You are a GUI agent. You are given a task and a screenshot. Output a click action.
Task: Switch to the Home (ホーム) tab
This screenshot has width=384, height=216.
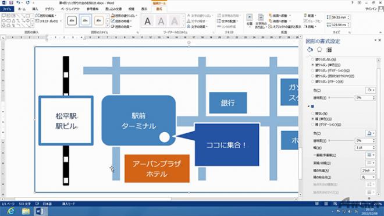(22, 9)
